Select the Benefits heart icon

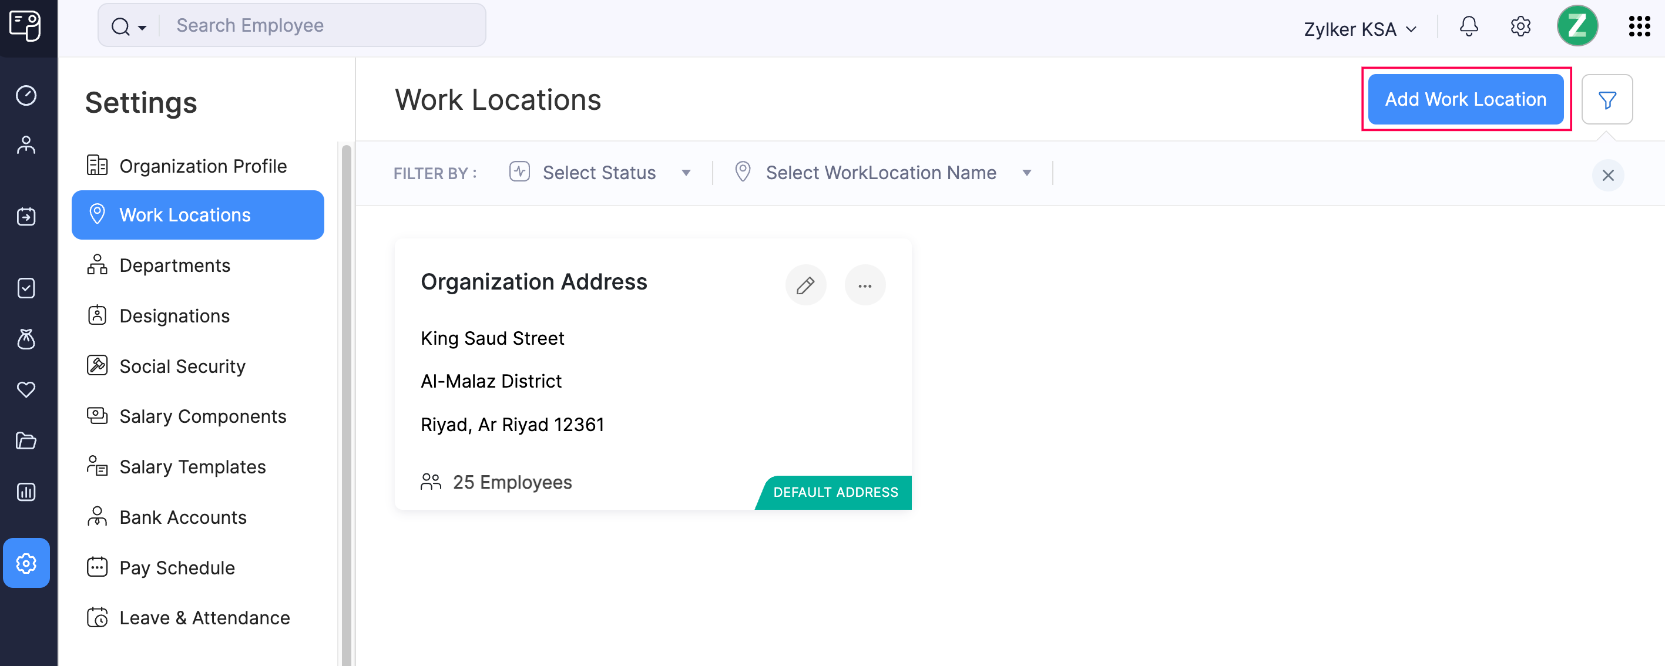coord(26,389)
